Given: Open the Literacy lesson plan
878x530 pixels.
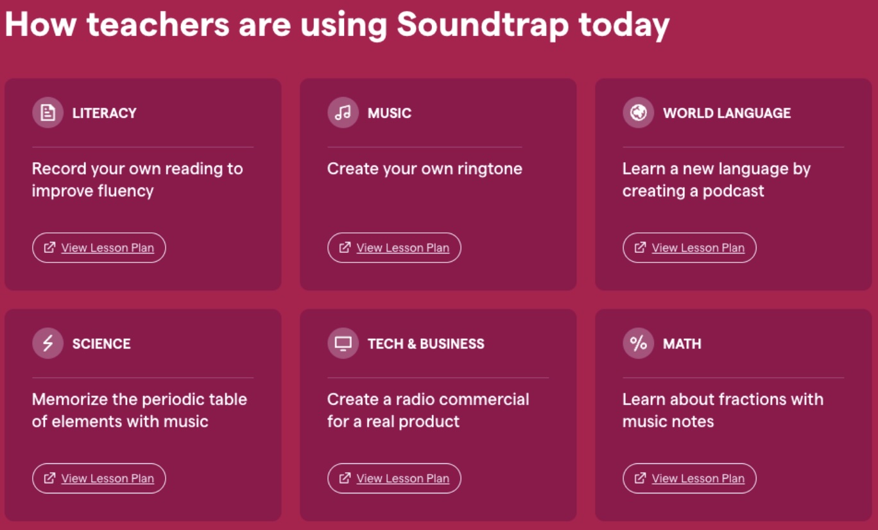Looking at the screenshot, I should coord(98,247).
